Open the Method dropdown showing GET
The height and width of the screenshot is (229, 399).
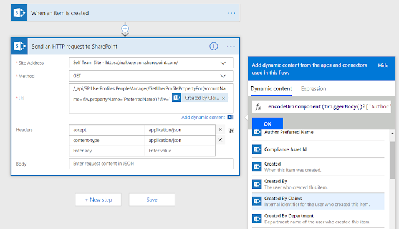(151, 76)
